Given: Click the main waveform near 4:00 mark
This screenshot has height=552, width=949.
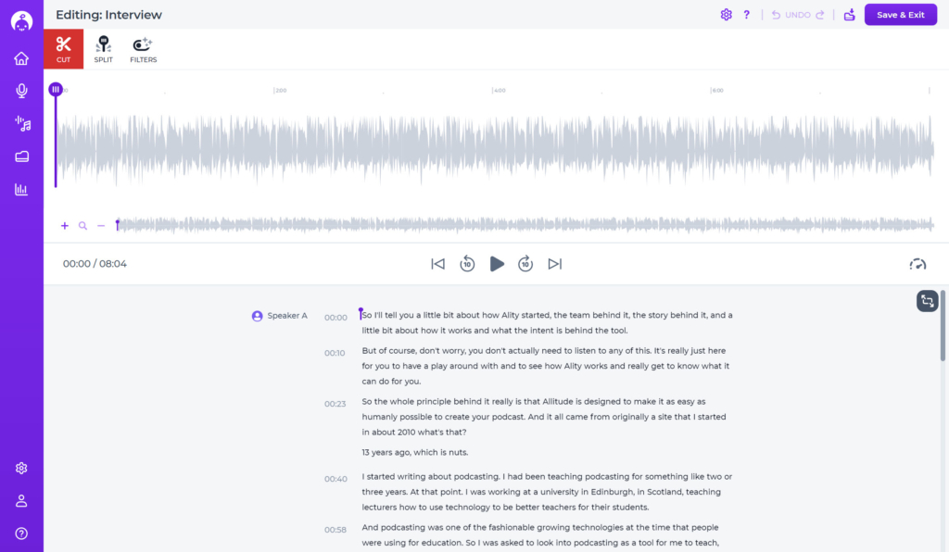Looking at the screenshot, I should pyautogui.click(x=493, y=149).
